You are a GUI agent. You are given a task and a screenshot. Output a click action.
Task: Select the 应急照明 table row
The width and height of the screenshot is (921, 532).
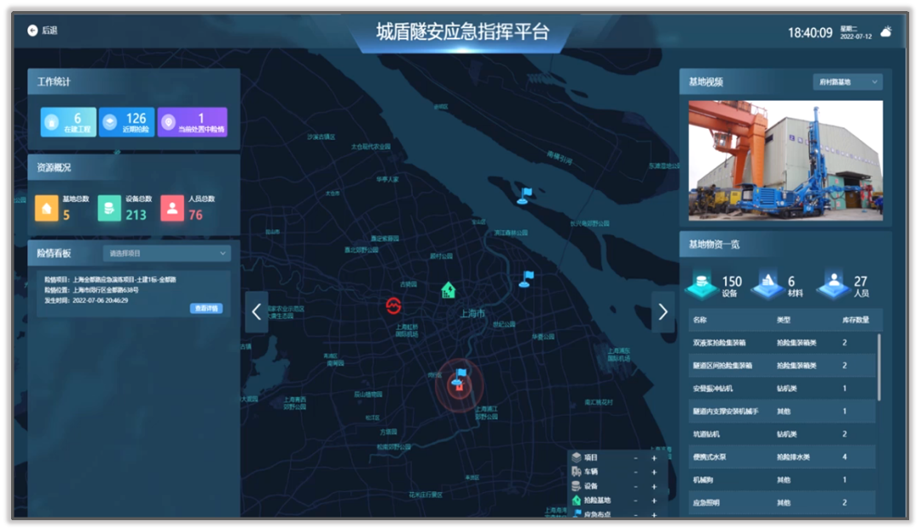pos(781,503)
